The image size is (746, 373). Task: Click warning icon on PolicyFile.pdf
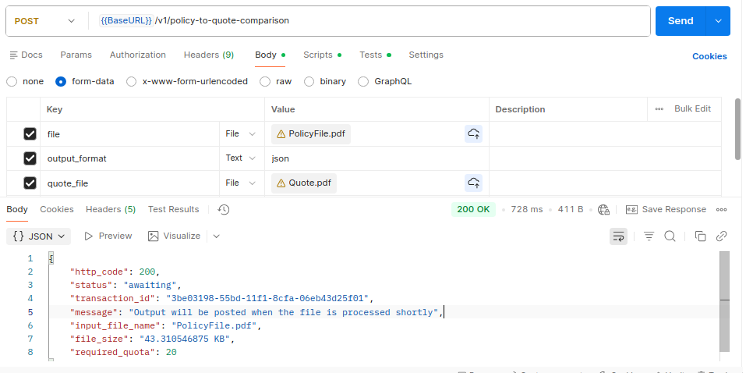click(281, 134)
